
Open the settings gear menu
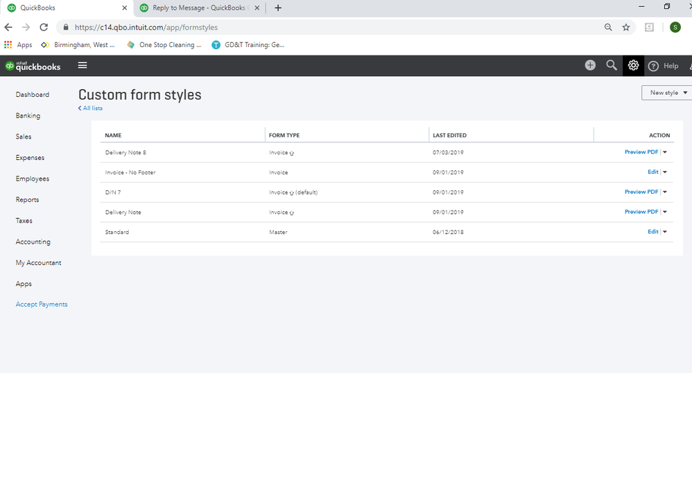click(633, 66)
